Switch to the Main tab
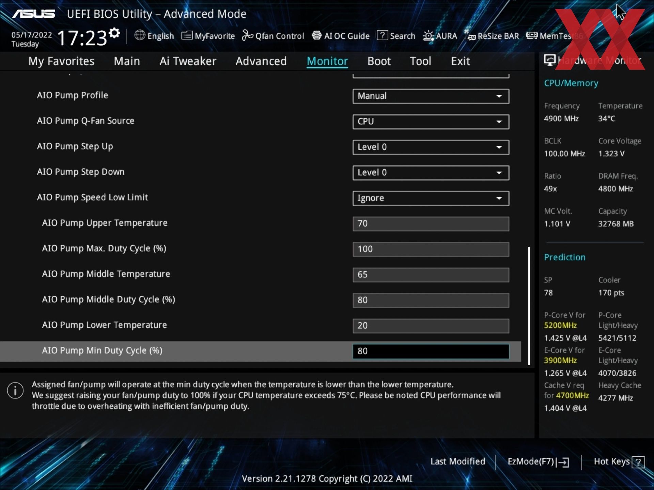Screen dimensions: 654x490 [x=127, y=61]
